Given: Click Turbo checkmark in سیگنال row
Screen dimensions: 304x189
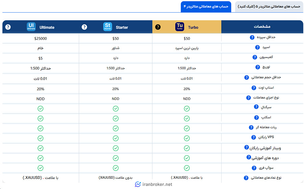Looking at the screenshot, I should click(187, 109).
